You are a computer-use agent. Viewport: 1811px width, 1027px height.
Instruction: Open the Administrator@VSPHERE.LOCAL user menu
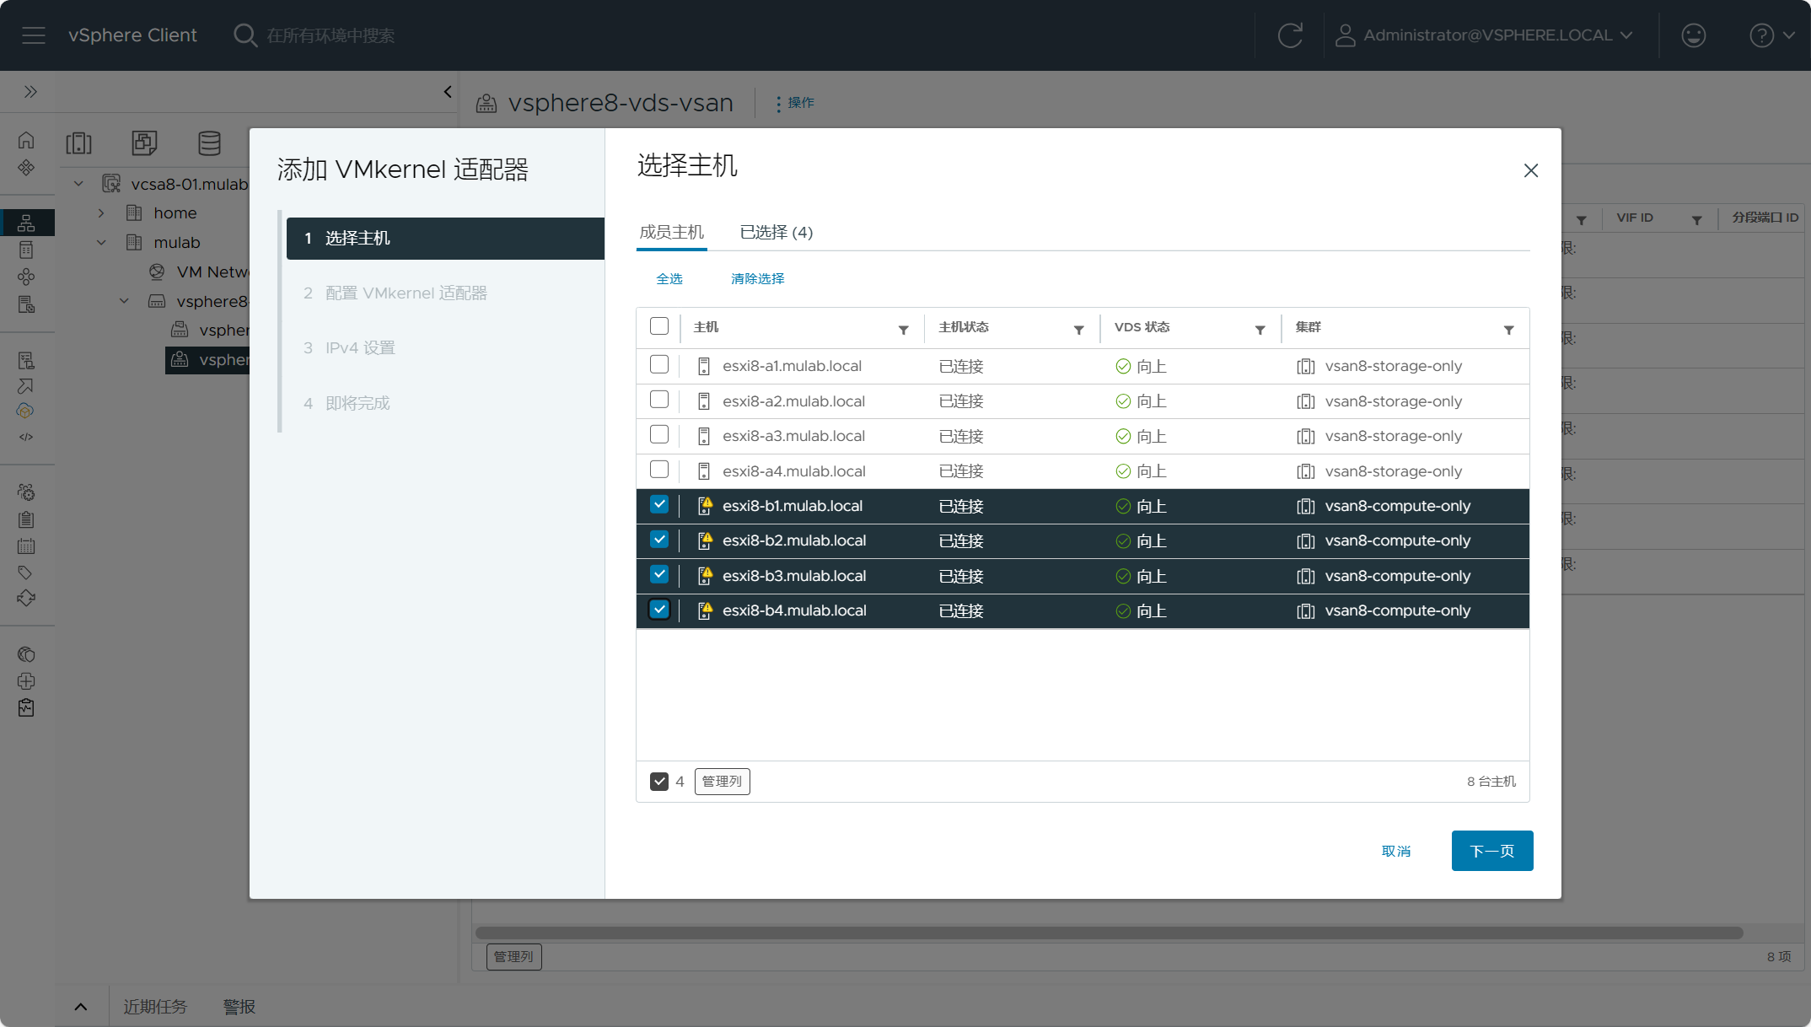(x=1484, y=35)
